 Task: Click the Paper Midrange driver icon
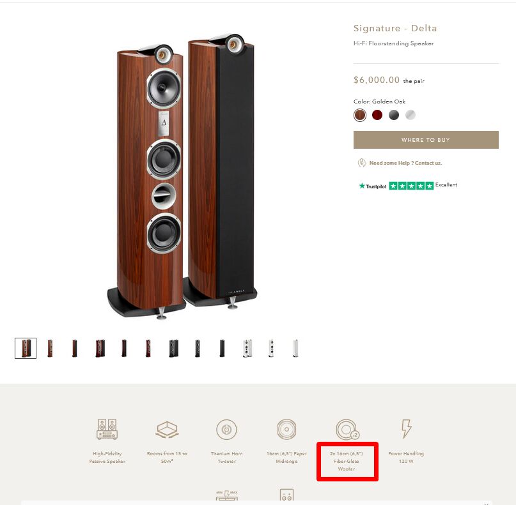pos(286,429)
